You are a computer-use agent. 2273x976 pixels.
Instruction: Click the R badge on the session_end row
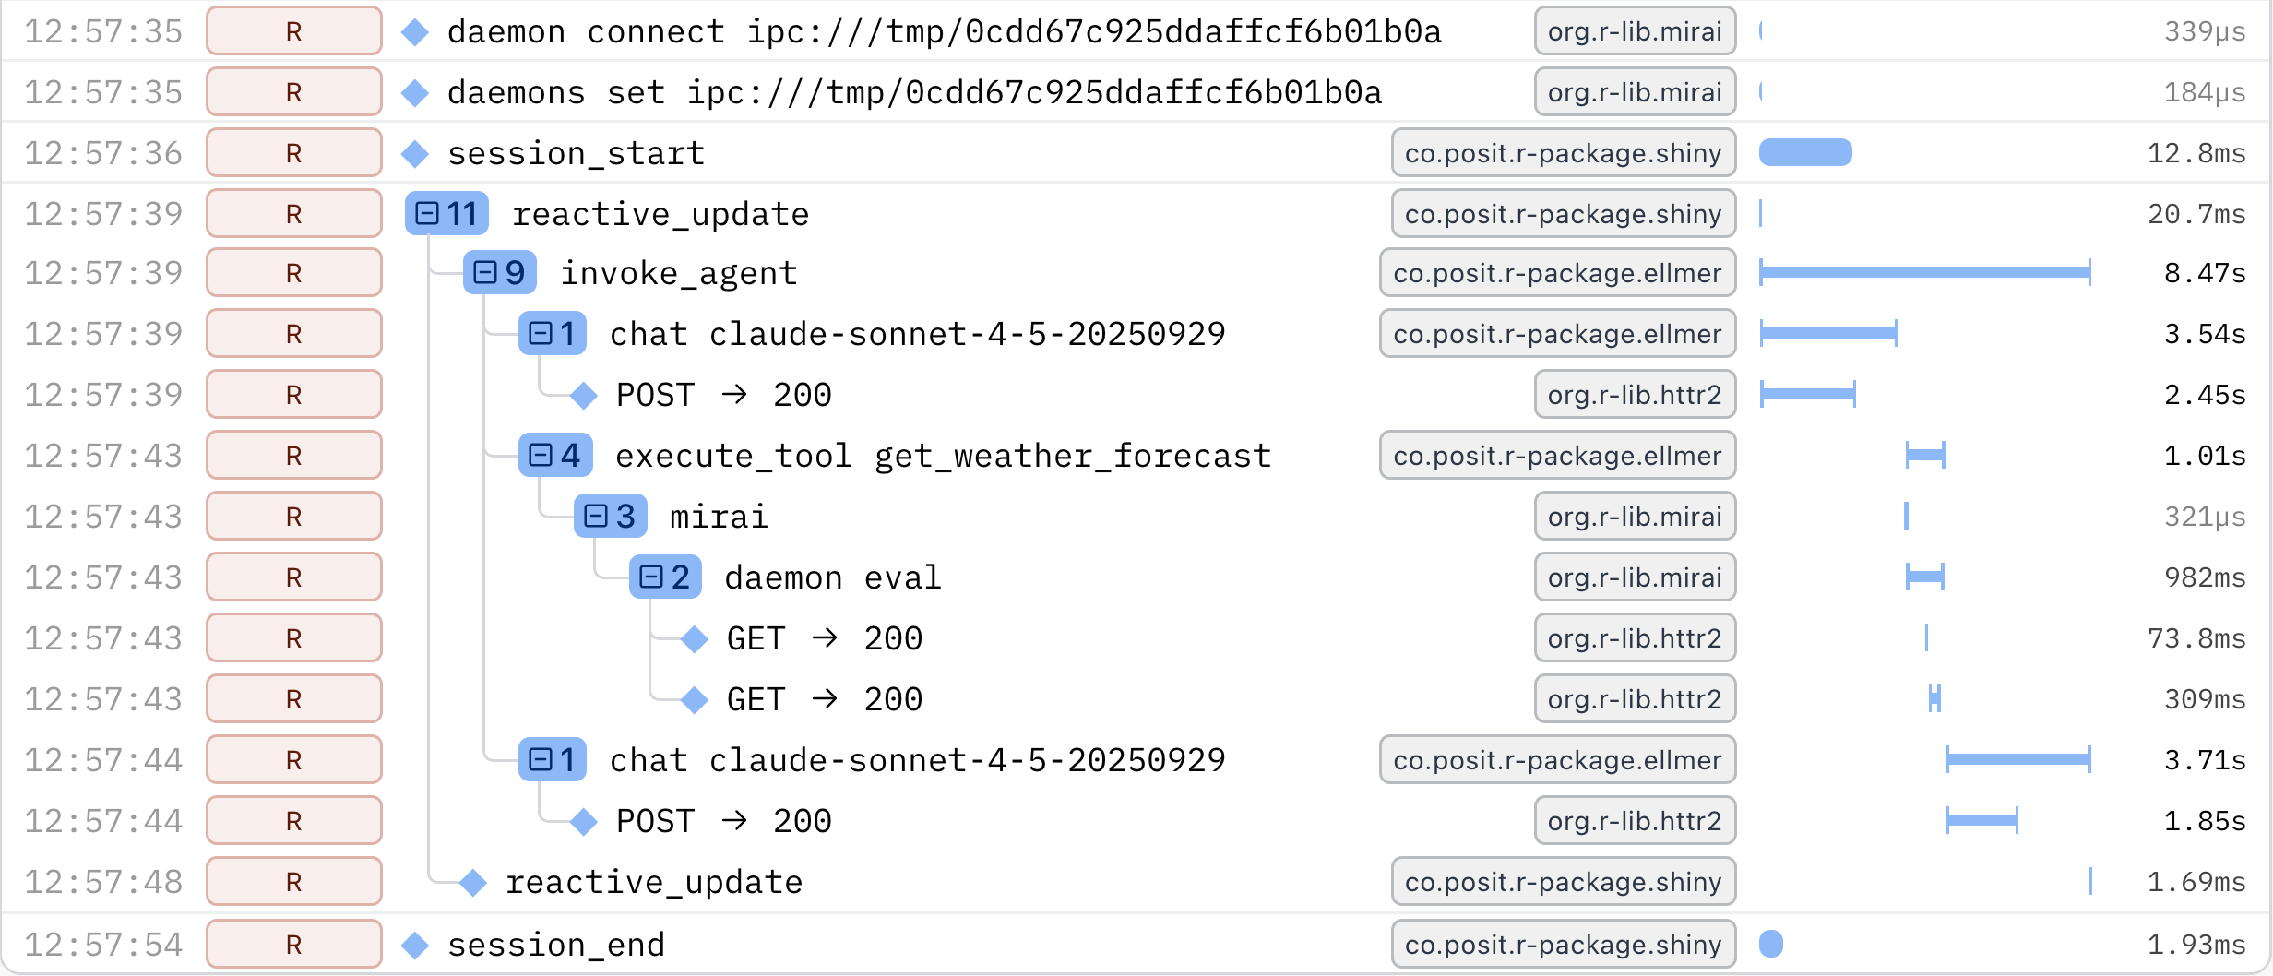coord(293,944)
